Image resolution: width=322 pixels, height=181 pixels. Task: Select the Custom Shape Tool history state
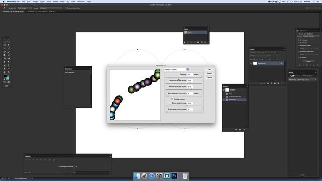[234, 97]
